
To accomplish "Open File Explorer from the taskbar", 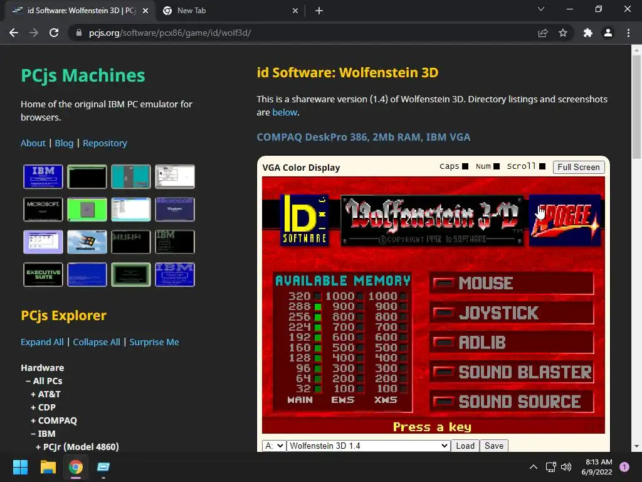I will pos(48,467).
